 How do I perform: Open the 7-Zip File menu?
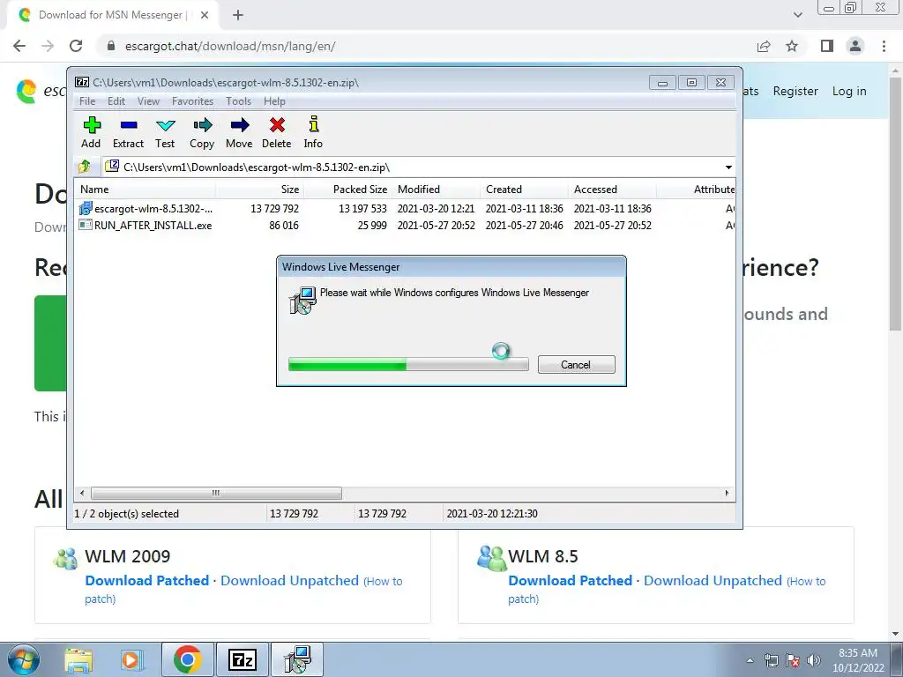coord(87,101)
